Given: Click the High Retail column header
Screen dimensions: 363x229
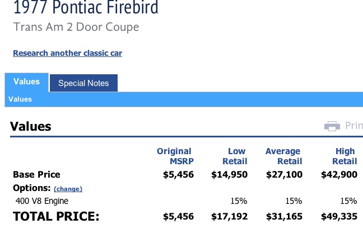Looking at the screenshot, I should 345,156.
